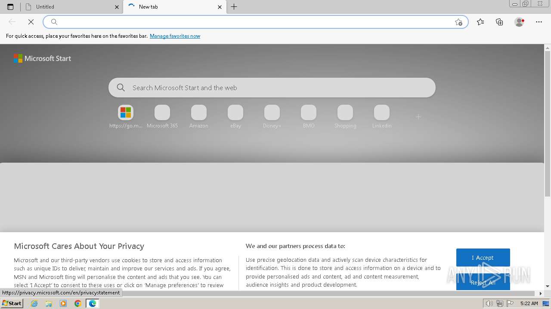Select the Microsoft Edge taskbar icon
The height and width of the screenshot is (309, 551).
point(93,303)
